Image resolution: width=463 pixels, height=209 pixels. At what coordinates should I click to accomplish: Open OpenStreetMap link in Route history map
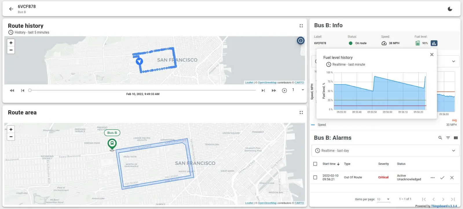[267, 83]
